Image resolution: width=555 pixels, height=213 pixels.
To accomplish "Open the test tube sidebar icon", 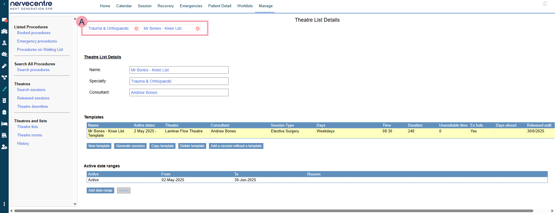I will click(x=4, y=66).
